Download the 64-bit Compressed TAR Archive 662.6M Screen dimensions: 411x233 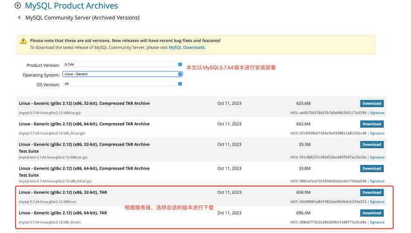[372, 124]
